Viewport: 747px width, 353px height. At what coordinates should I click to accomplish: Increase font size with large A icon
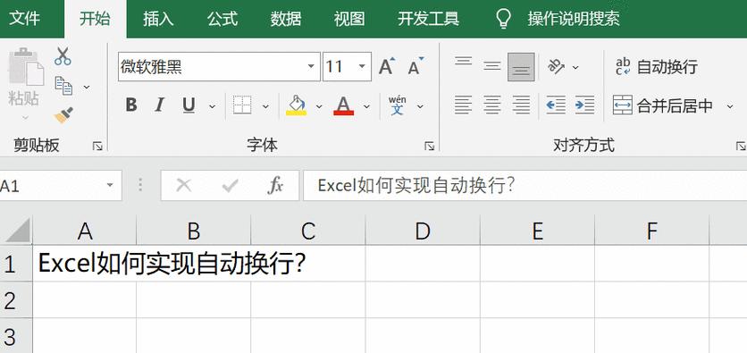coord(387,66)
